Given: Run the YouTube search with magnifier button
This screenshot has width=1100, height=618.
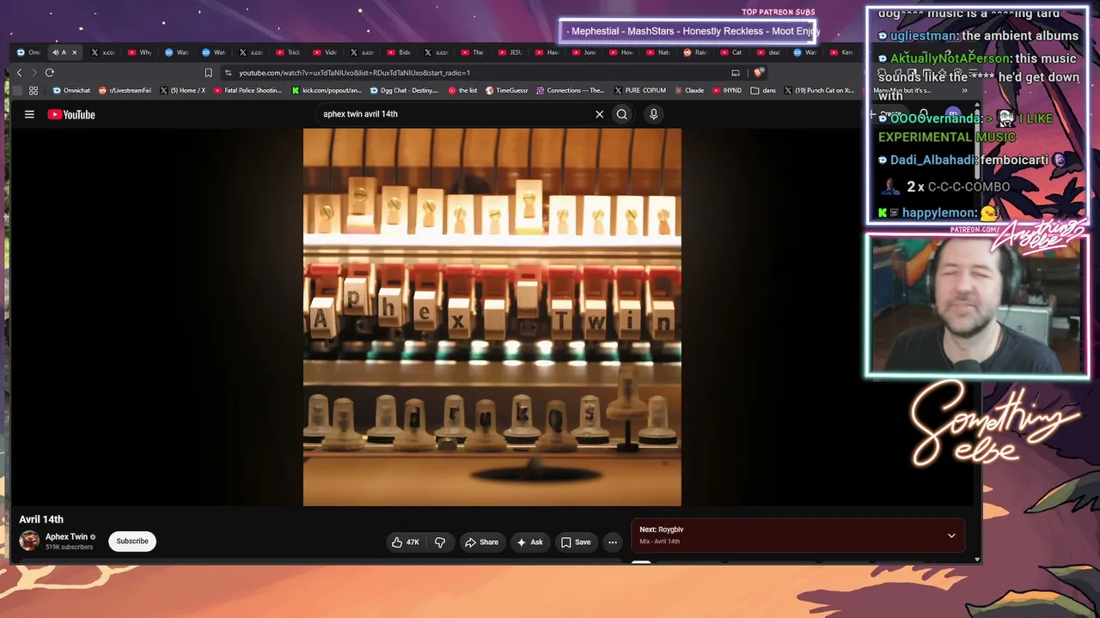Looking at the screenshot, I should tap(622, 114).
